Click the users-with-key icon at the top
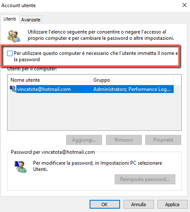 14,36
